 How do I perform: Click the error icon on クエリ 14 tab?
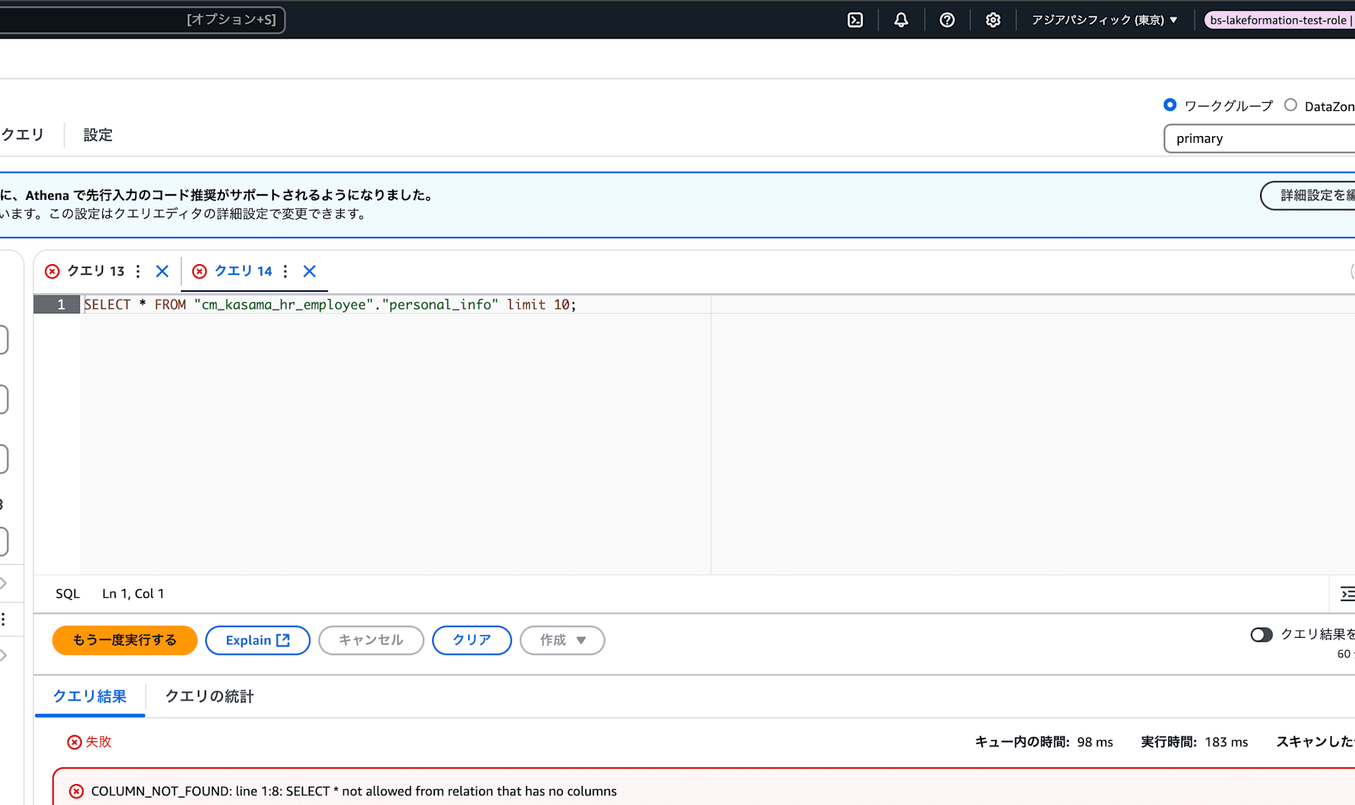tap(198, 271)
